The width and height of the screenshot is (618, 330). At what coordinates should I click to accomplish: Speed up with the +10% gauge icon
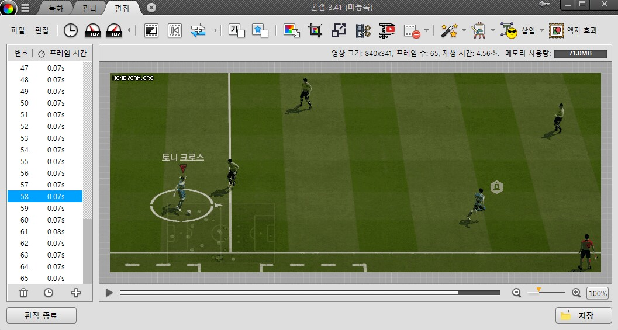[x=114, y=30]
